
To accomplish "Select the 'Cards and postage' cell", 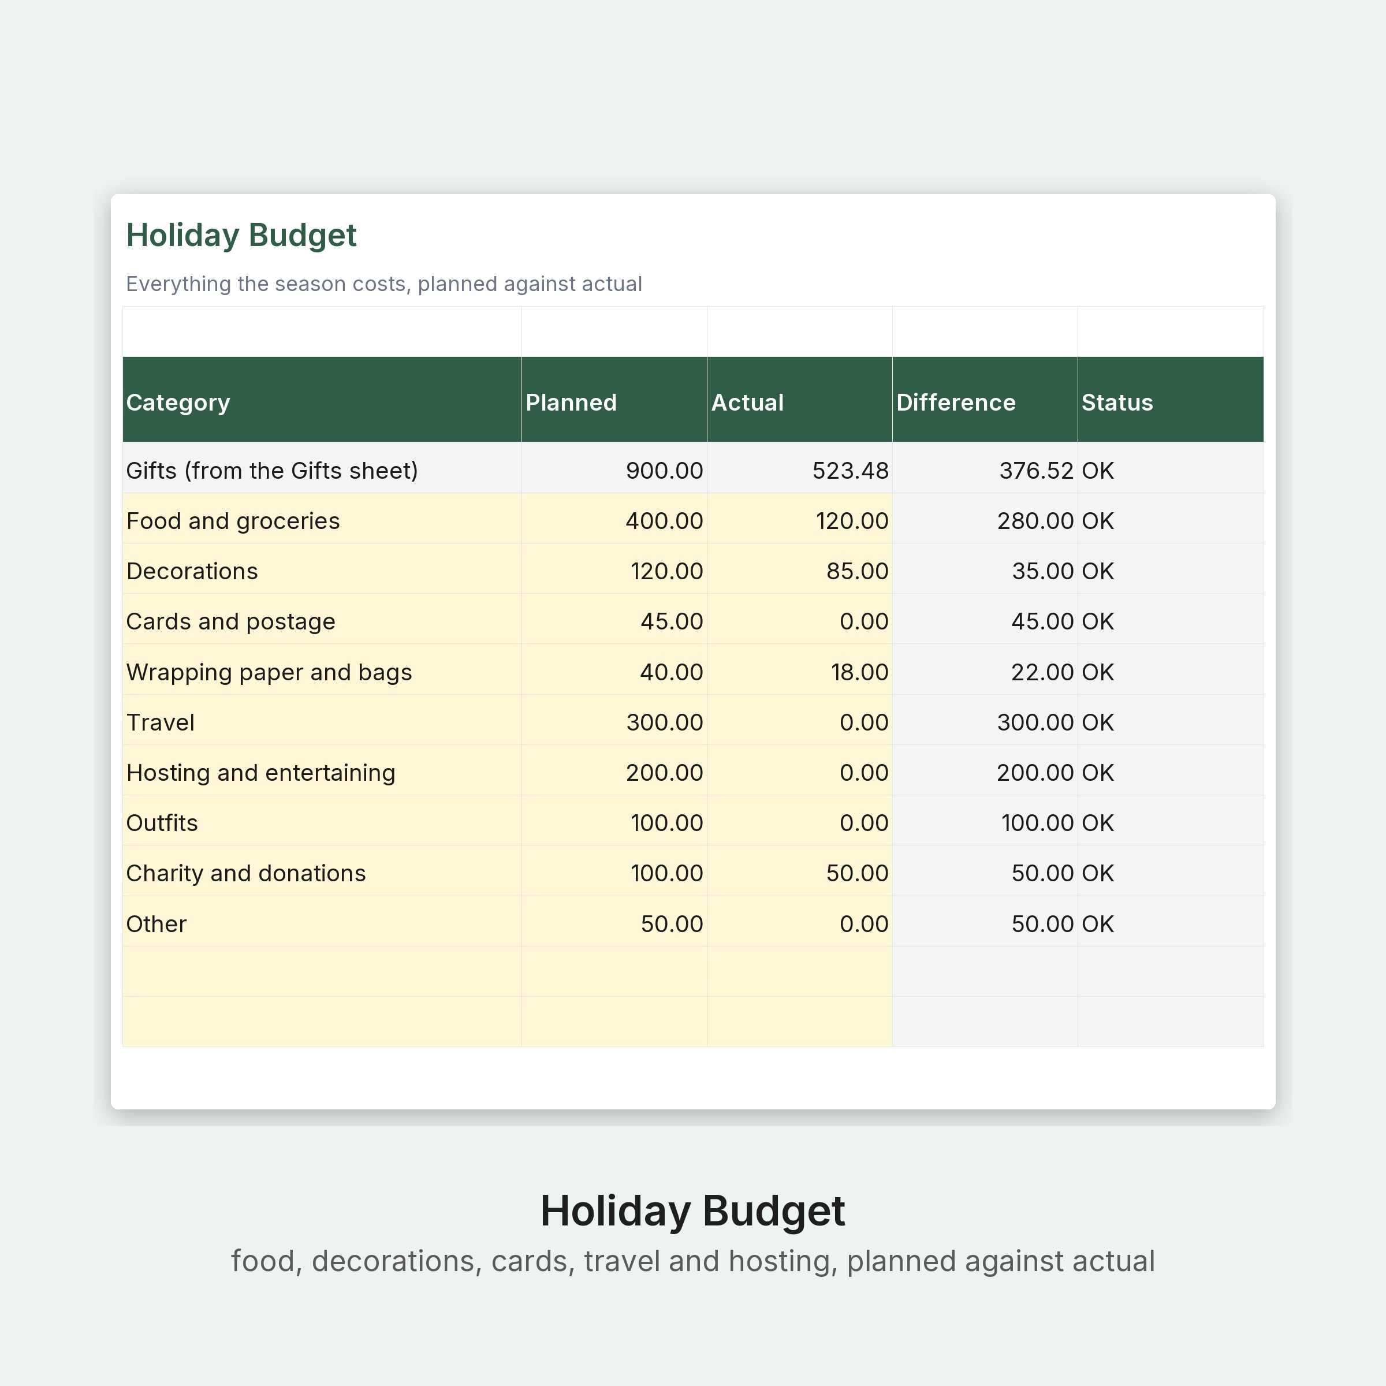I will [322, 619].
